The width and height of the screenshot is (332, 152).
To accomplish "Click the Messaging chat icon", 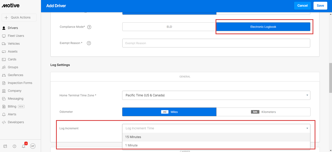I will (x=4, y=99).
